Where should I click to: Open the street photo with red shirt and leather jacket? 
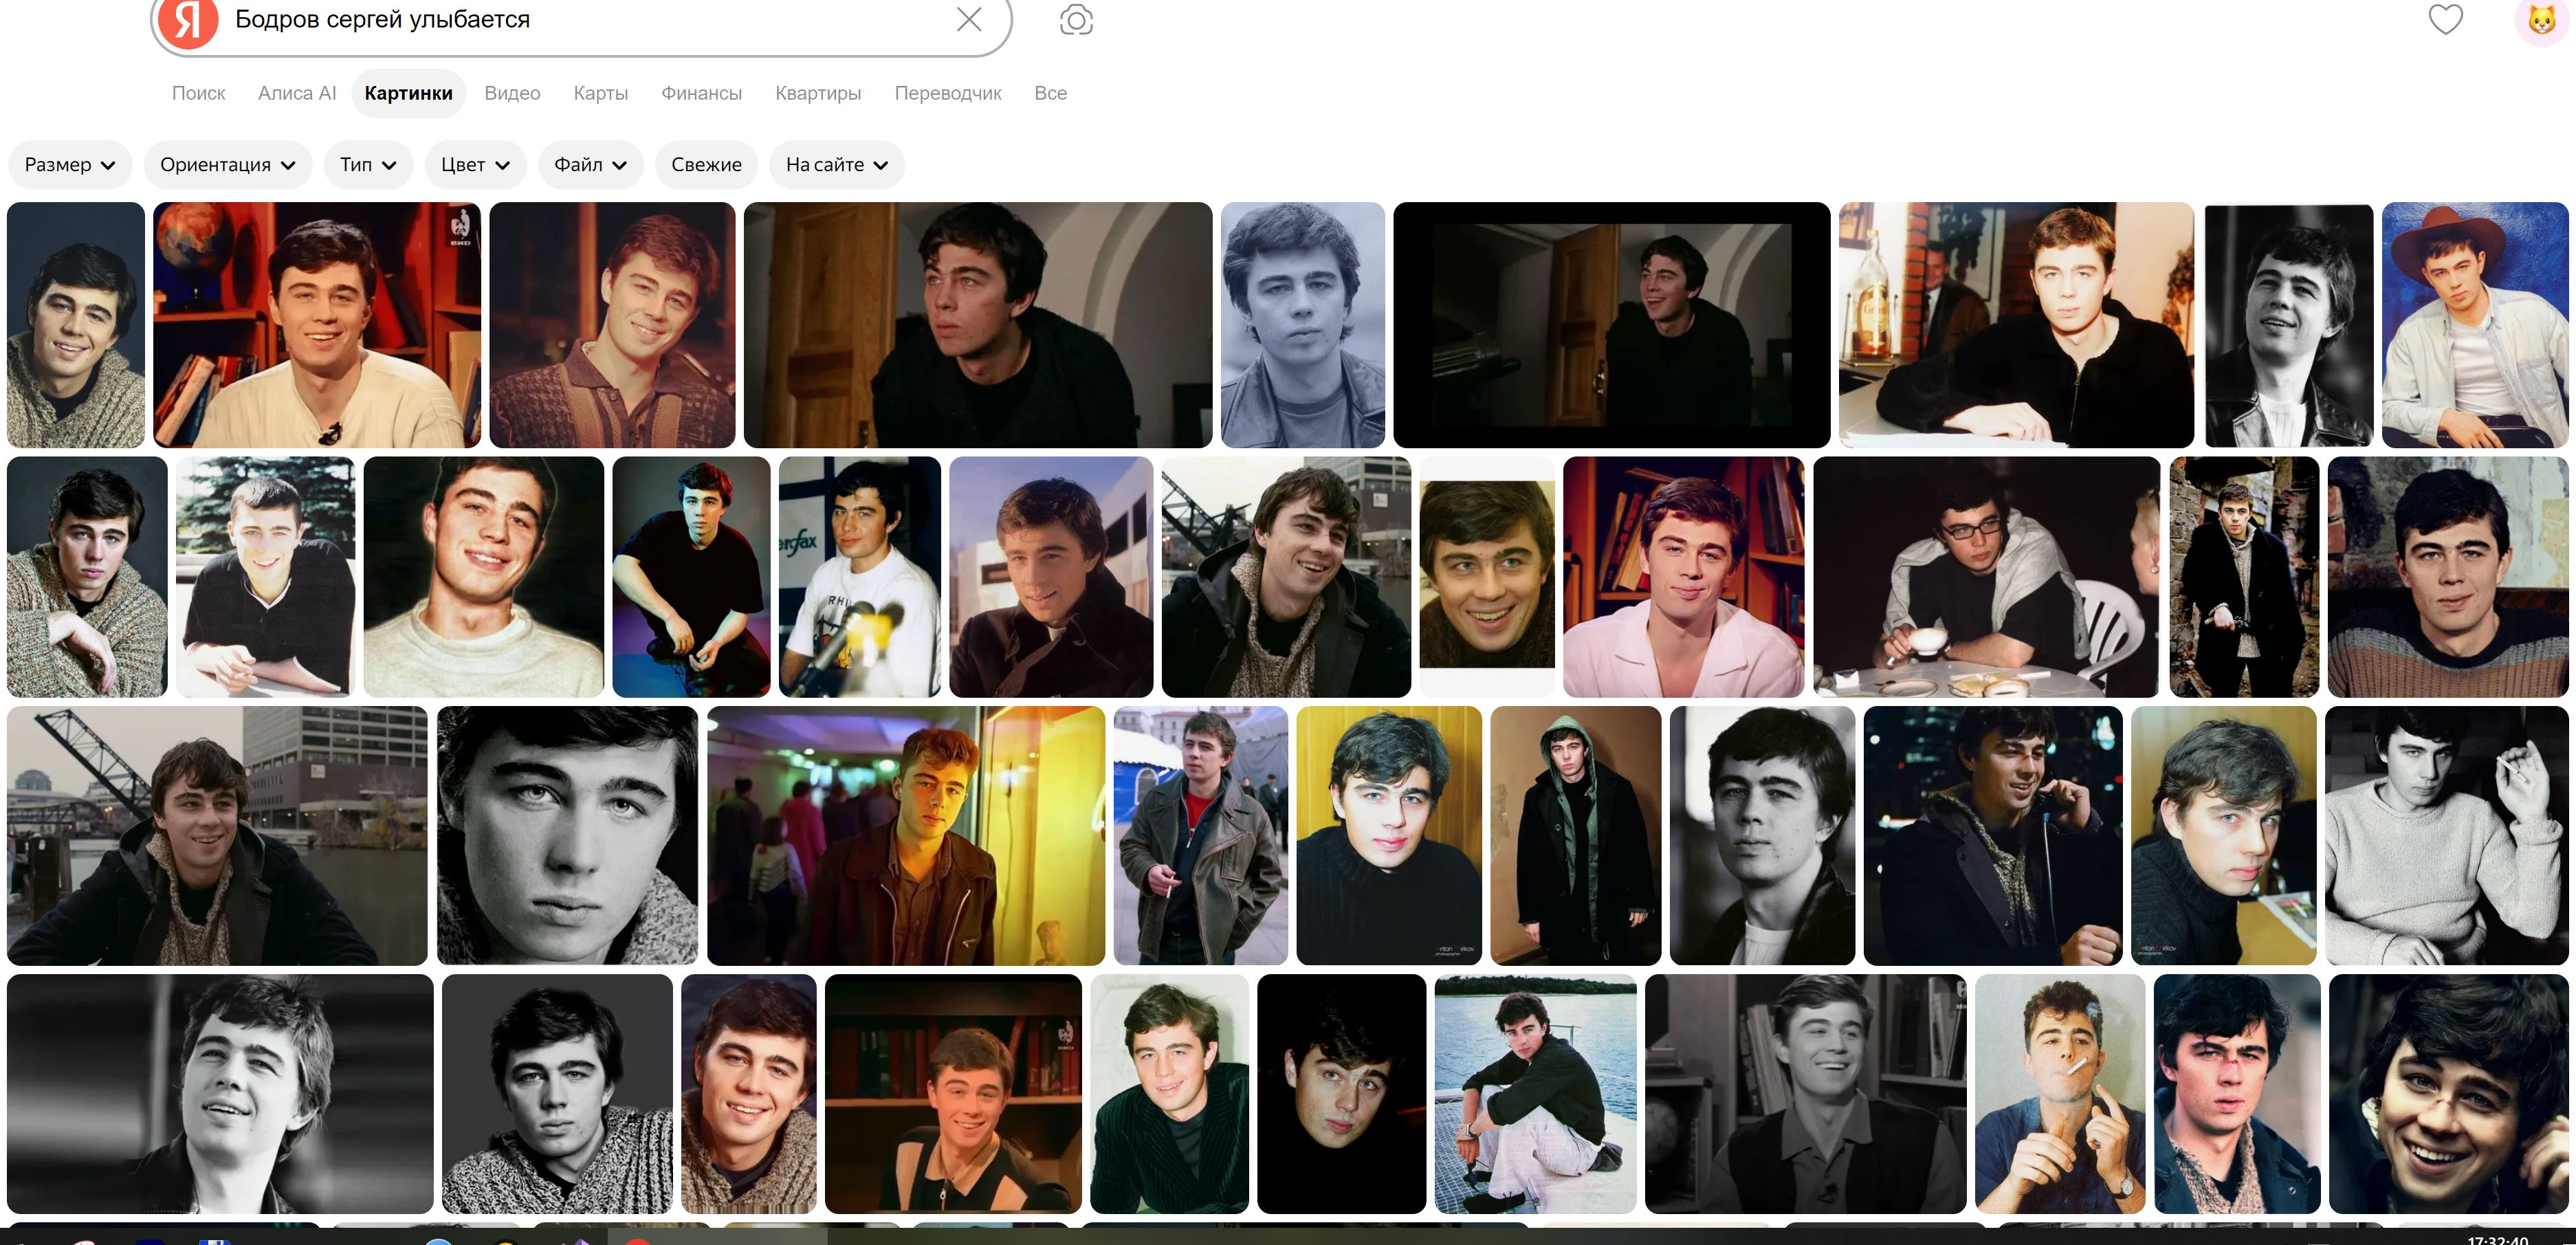click(x=1201, y=836)
